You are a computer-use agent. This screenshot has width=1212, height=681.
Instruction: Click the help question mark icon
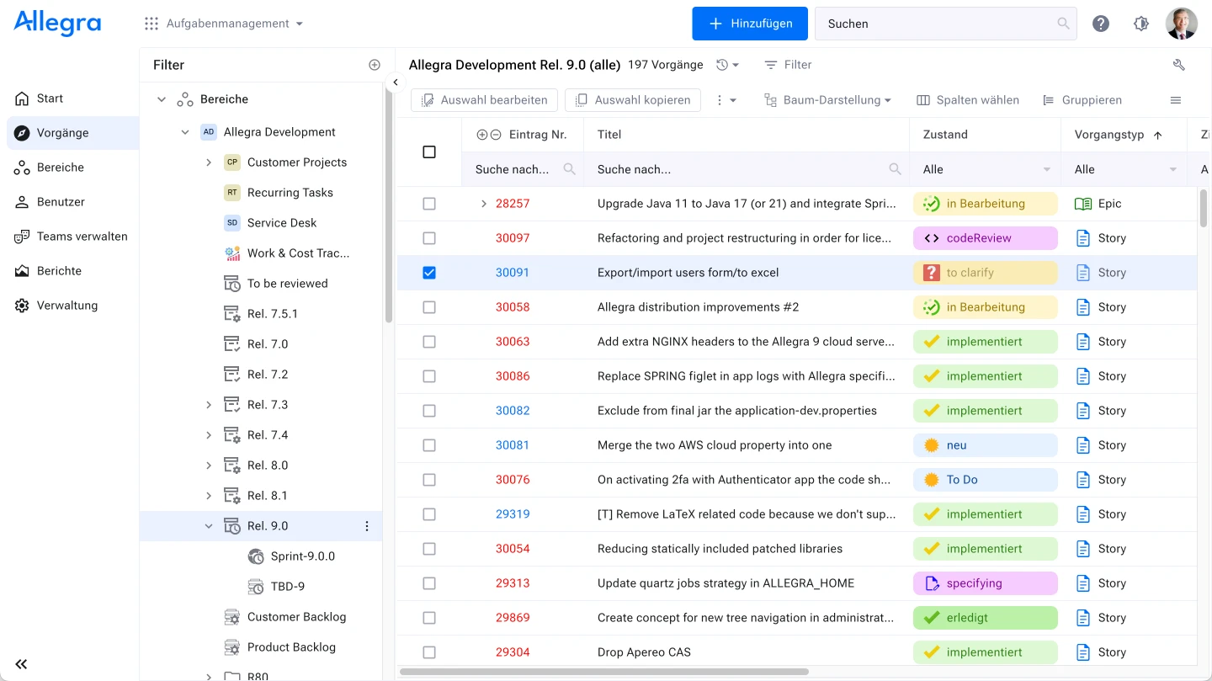click(x=1100, y=24)
